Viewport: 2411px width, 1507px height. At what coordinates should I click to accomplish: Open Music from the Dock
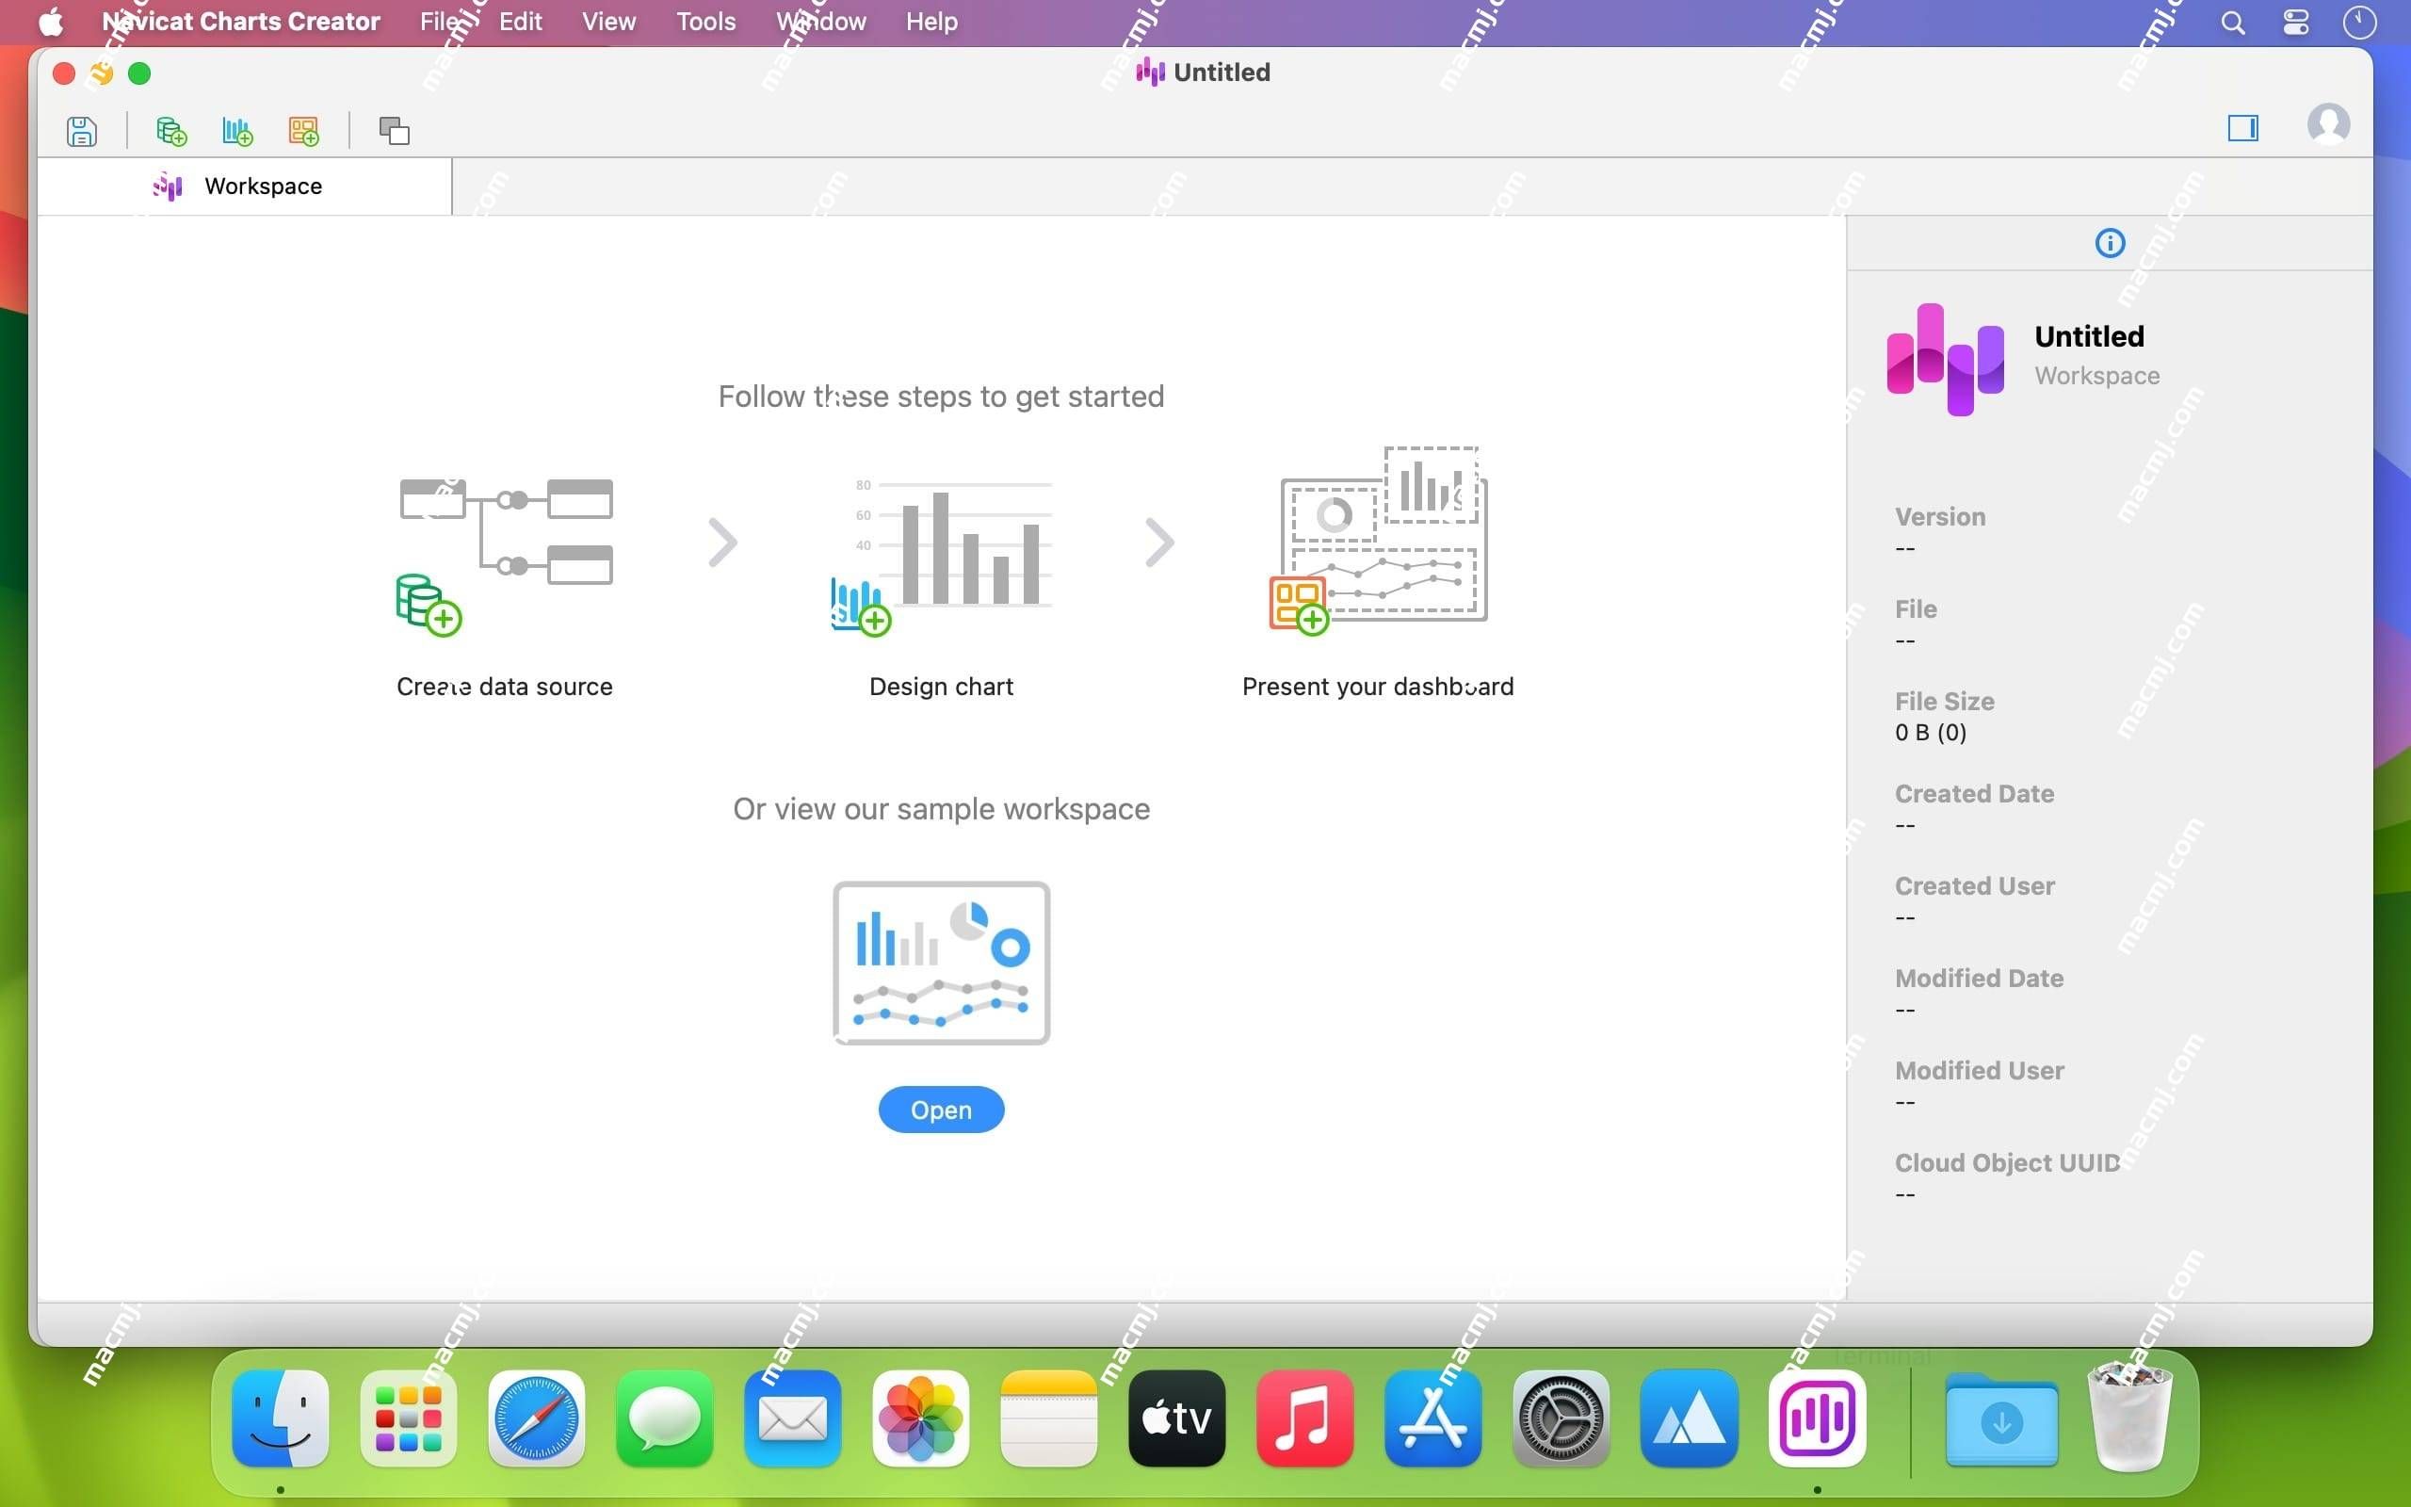[x=1304, y=1418]
